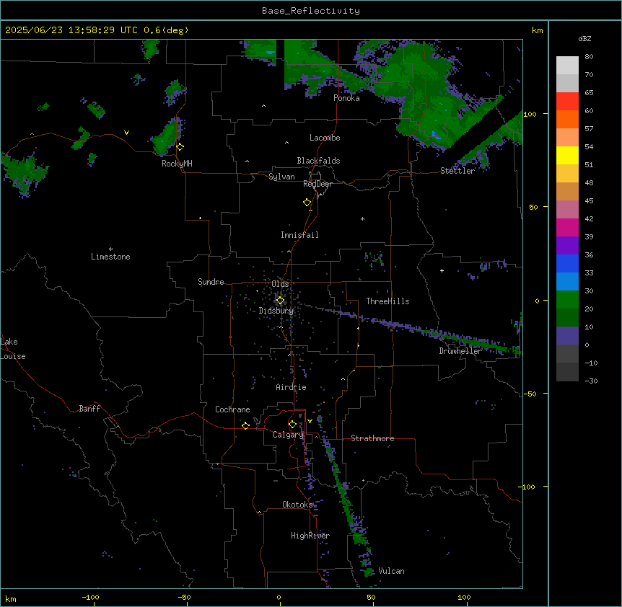
Task: Click the white plus marker north of Drumheller
Action: [442, 270]
